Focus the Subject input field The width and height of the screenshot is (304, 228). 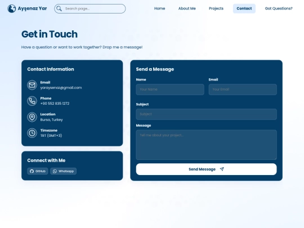206,114
